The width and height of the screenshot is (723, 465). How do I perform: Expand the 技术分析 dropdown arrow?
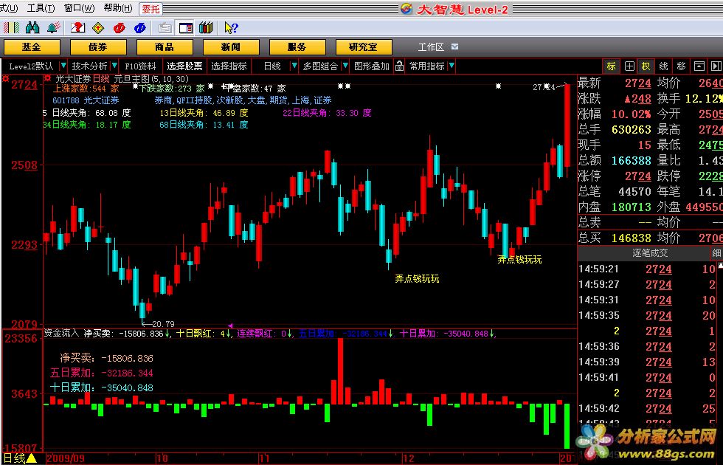pyautogui.click(x=114, y=66)
